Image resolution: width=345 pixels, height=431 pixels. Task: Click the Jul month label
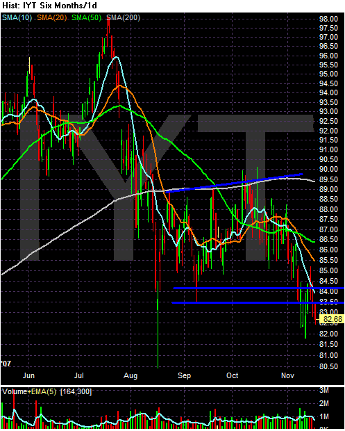(78, 375)
